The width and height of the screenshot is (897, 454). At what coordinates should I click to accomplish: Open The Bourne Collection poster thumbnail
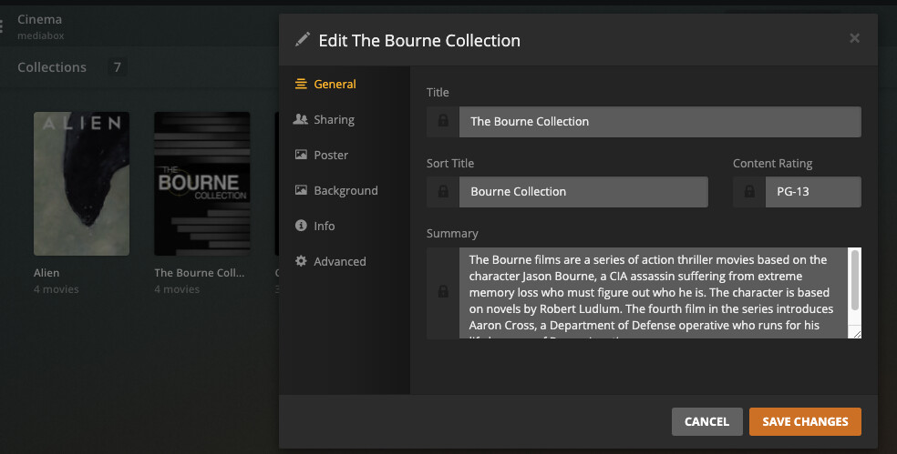point(202,183)
